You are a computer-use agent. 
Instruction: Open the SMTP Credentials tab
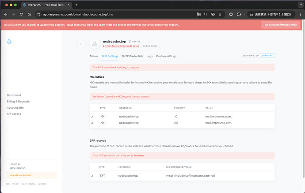[x=132, y=56]
